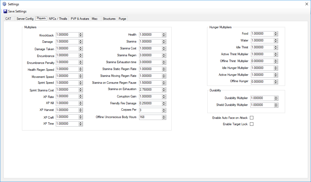The width and height of the screenshot is (311, 182).
Task: Raise XP Rate with spinner up arrow
Action: [81, 95]
